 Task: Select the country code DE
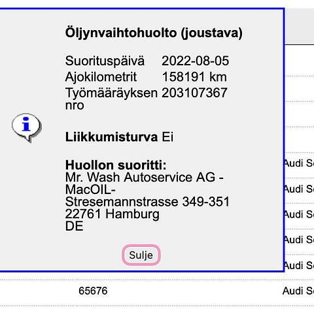[74, 226]
